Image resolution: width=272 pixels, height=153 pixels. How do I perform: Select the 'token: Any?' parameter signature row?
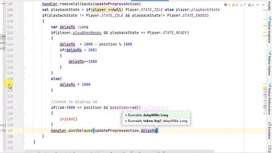click(156, 121)
